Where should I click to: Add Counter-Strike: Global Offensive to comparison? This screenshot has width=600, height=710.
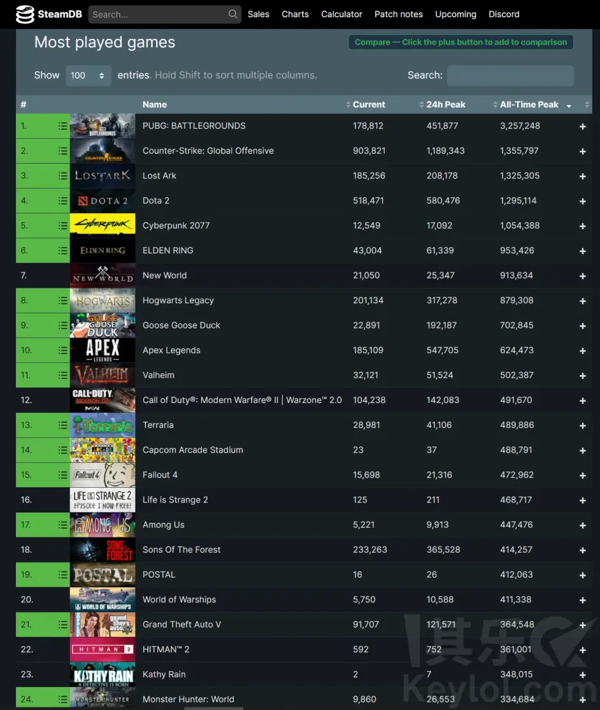(x=582, y=152)
